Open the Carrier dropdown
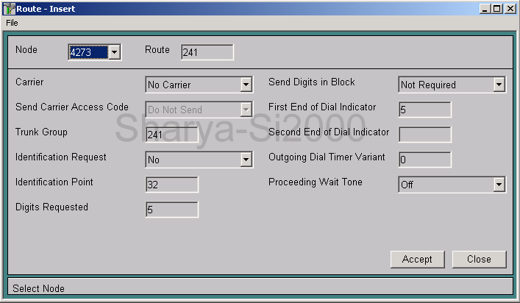This screenshot has height=303, width=520. 246,85
